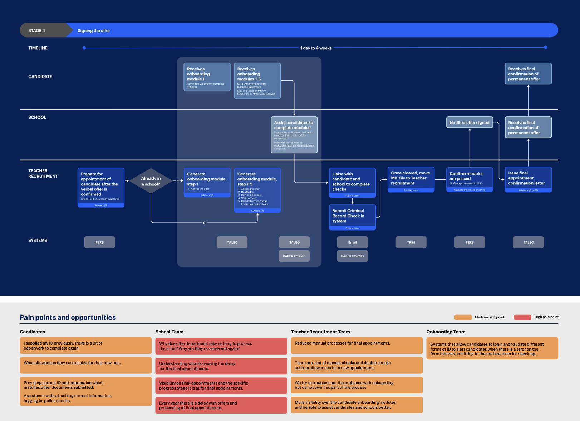Click 'Assist candidates to complete modules' card
This screenshot has width=580, height=421.
294,135
